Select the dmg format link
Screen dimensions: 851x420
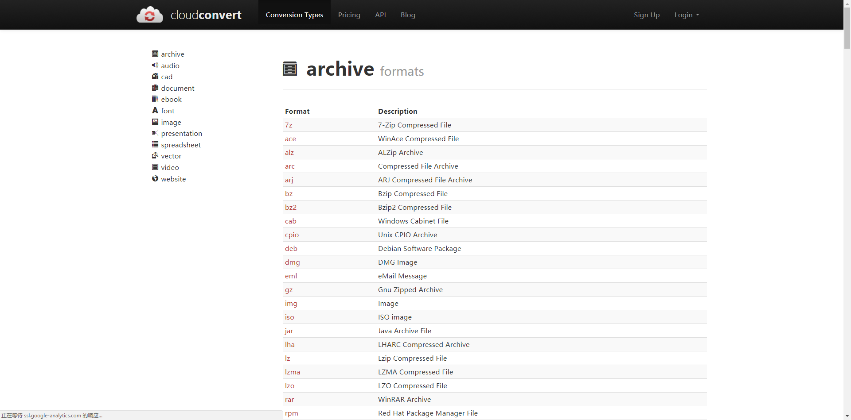(293, 262)
